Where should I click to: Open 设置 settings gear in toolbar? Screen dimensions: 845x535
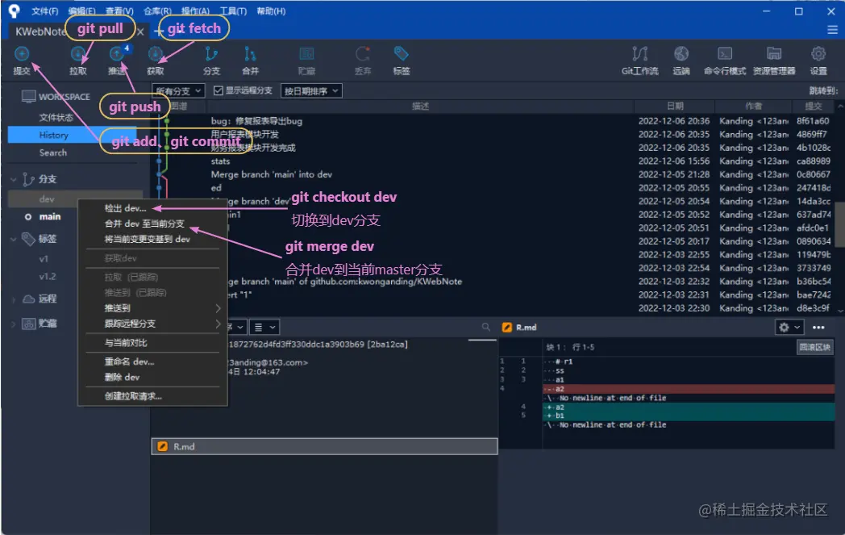(818, 61)
